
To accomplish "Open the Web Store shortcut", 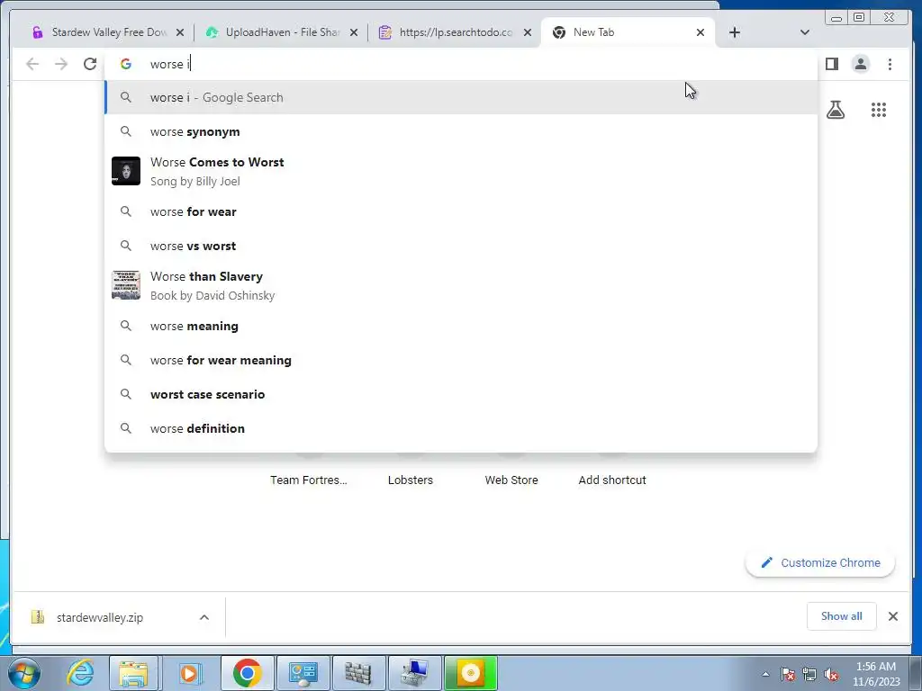I will click(511, 480).
